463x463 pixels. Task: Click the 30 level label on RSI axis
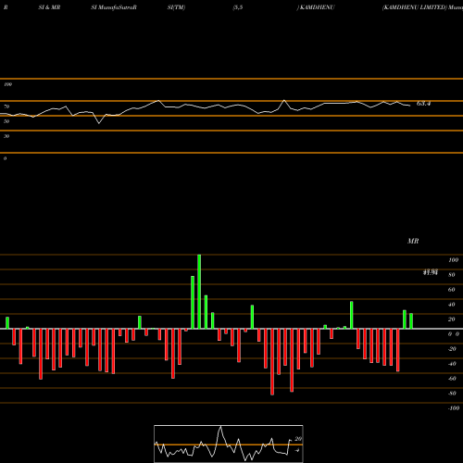[x=6, y=136]
